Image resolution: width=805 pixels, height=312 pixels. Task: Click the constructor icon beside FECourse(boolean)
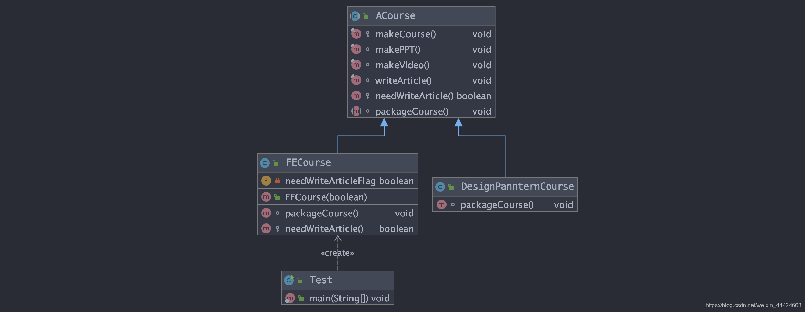pyautogui.click(x=266, y=197)
